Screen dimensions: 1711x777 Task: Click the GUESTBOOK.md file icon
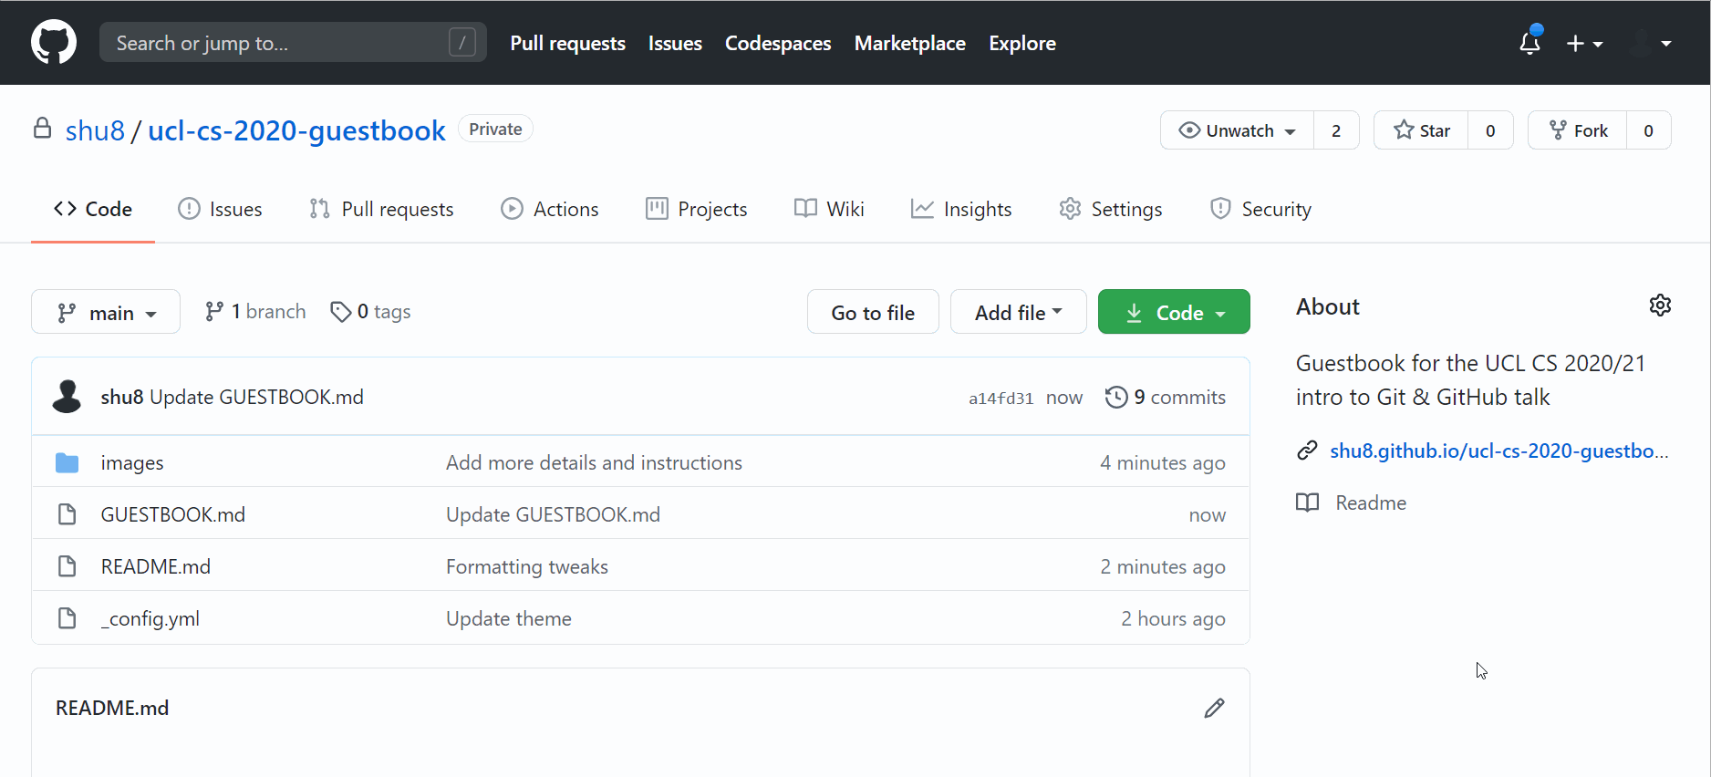pyautogui.click(x=67, y=514)
